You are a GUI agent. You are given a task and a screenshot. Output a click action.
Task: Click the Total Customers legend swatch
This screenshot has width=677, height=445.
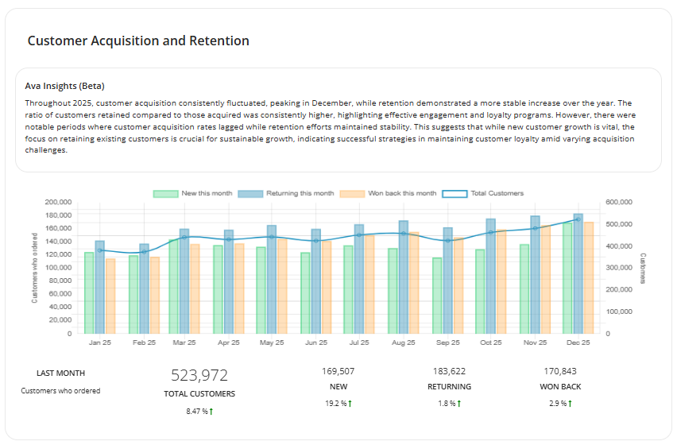(x=455, y=193)
